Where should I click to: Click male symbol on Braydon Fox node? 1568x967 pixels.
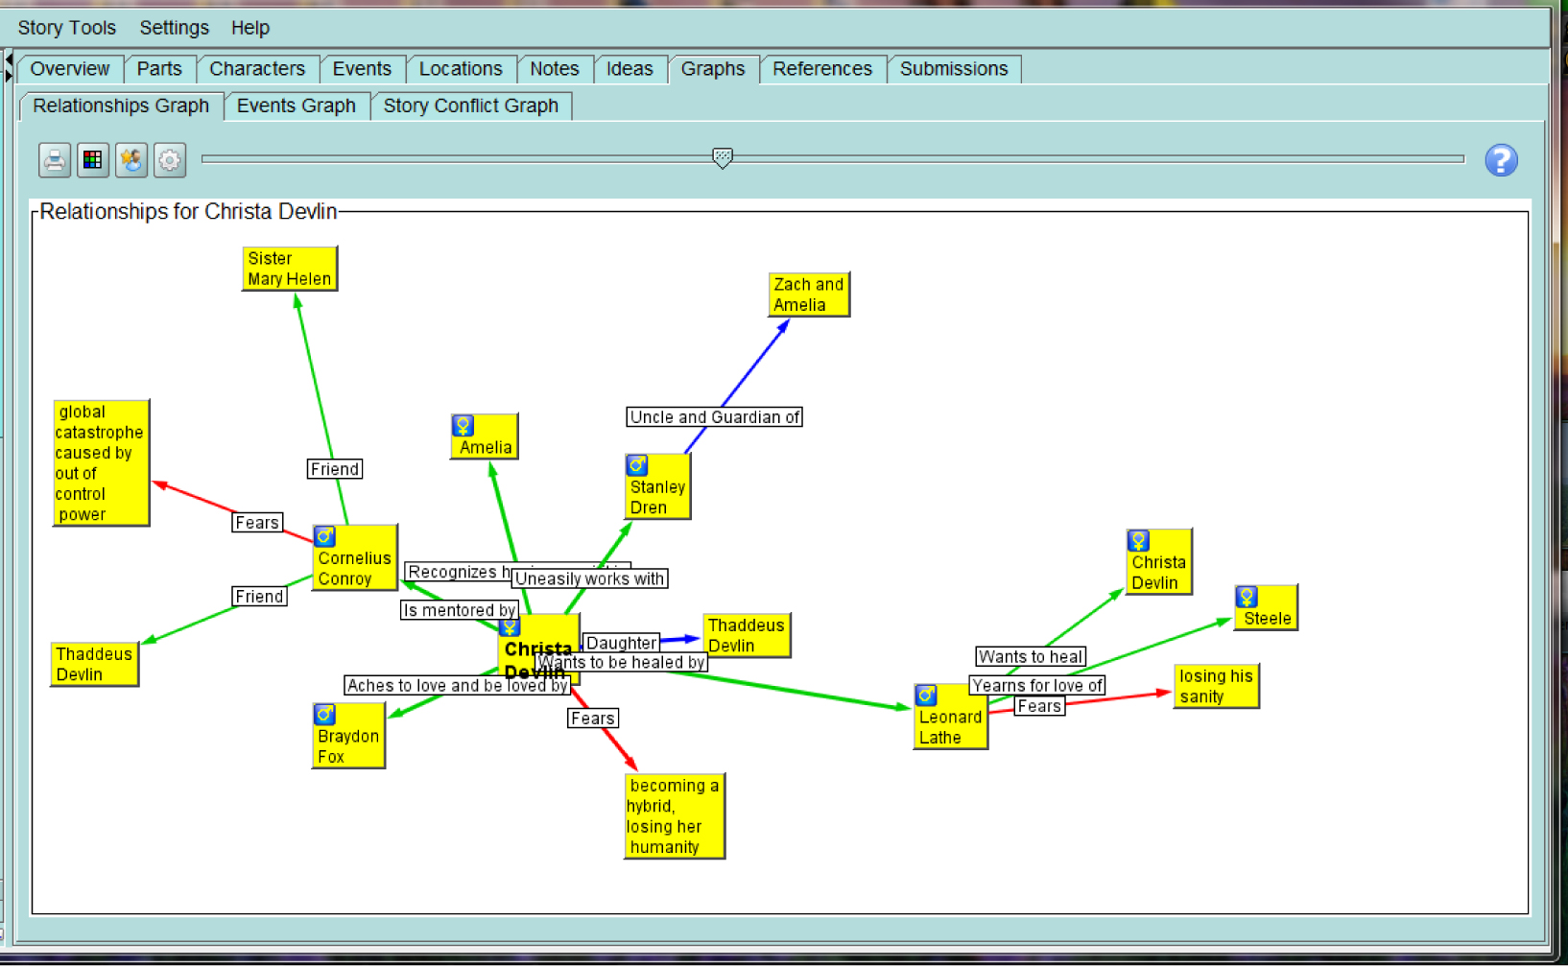pyautogui.click(x=324, y=715)
